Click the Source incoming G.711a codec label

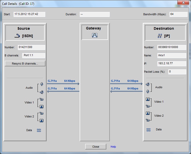tap(52, 88)
